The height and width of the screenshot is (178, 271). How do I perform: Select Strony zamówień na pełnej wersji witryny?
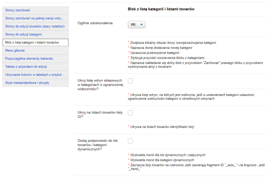click(x=35, y=18)
